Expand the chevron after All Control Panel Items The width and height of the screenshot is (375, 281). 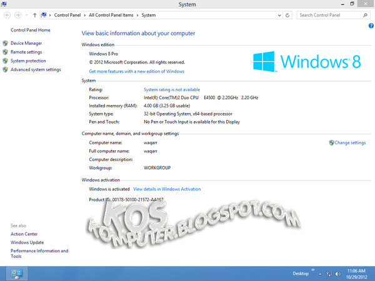[137, 15]
